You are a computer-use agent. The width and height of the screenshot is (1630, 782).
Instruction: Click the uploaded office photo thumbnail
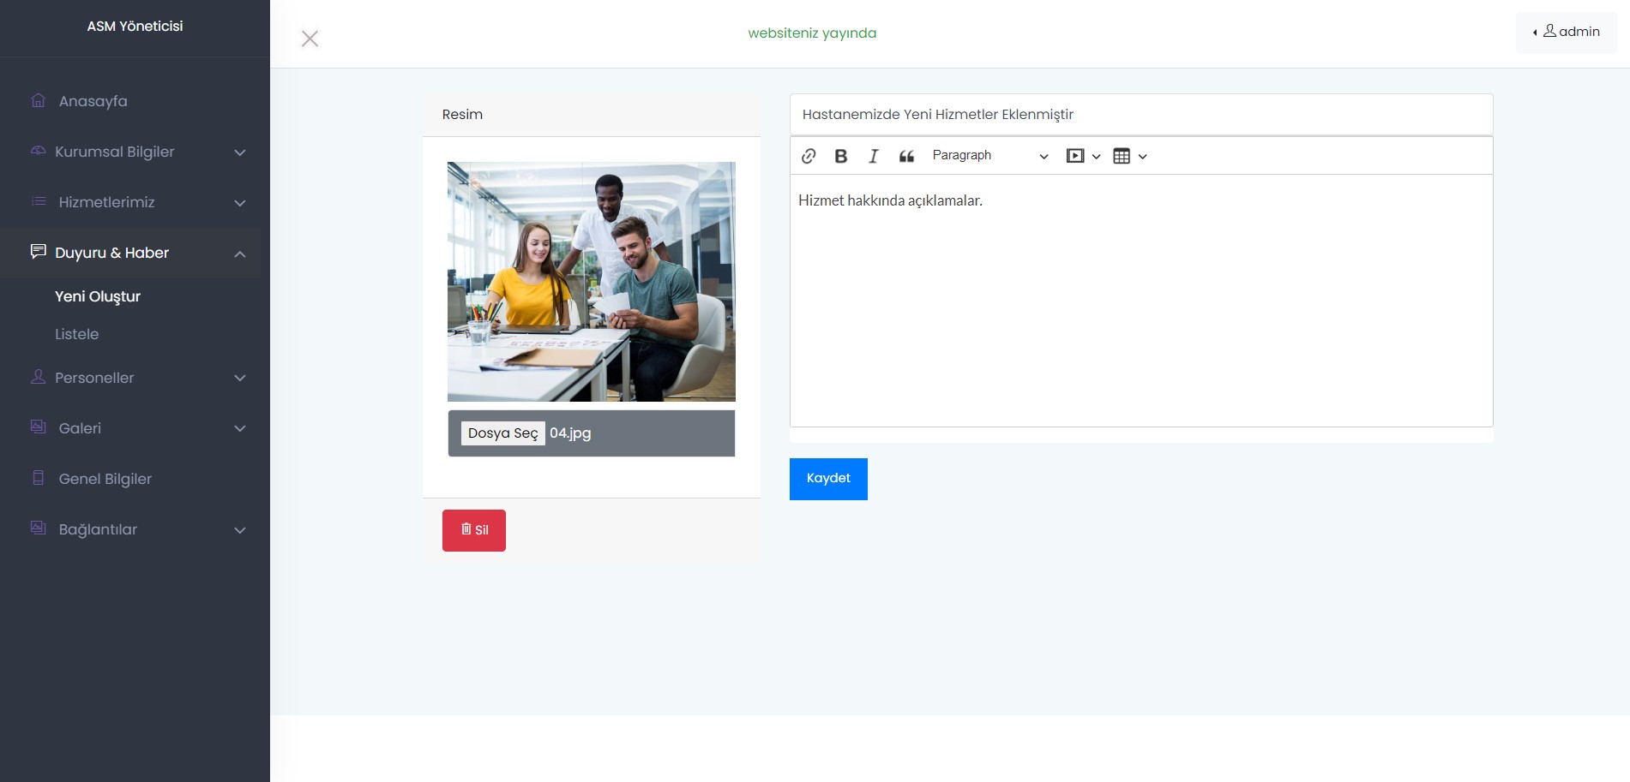592,282
